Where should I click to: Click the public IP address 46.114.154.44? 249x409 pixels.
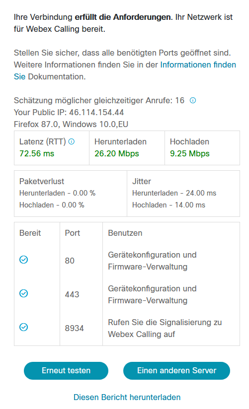click(96, 112)
